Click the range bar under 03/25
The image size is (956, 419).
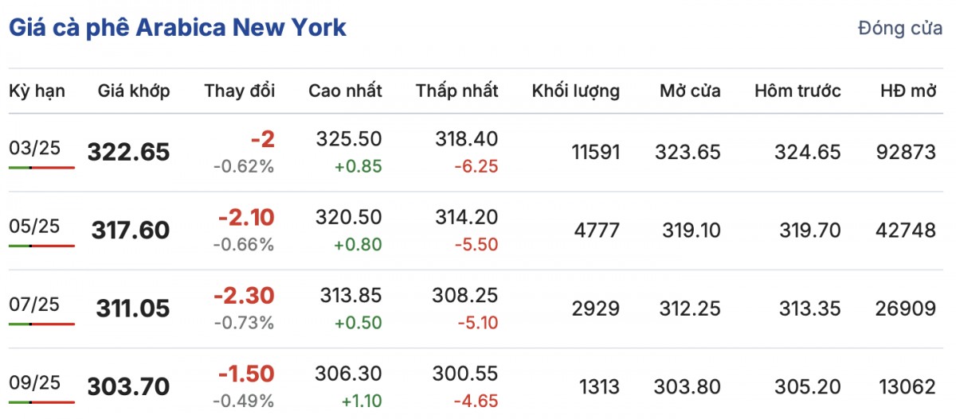pyautogui.click(x=41, y=168)
